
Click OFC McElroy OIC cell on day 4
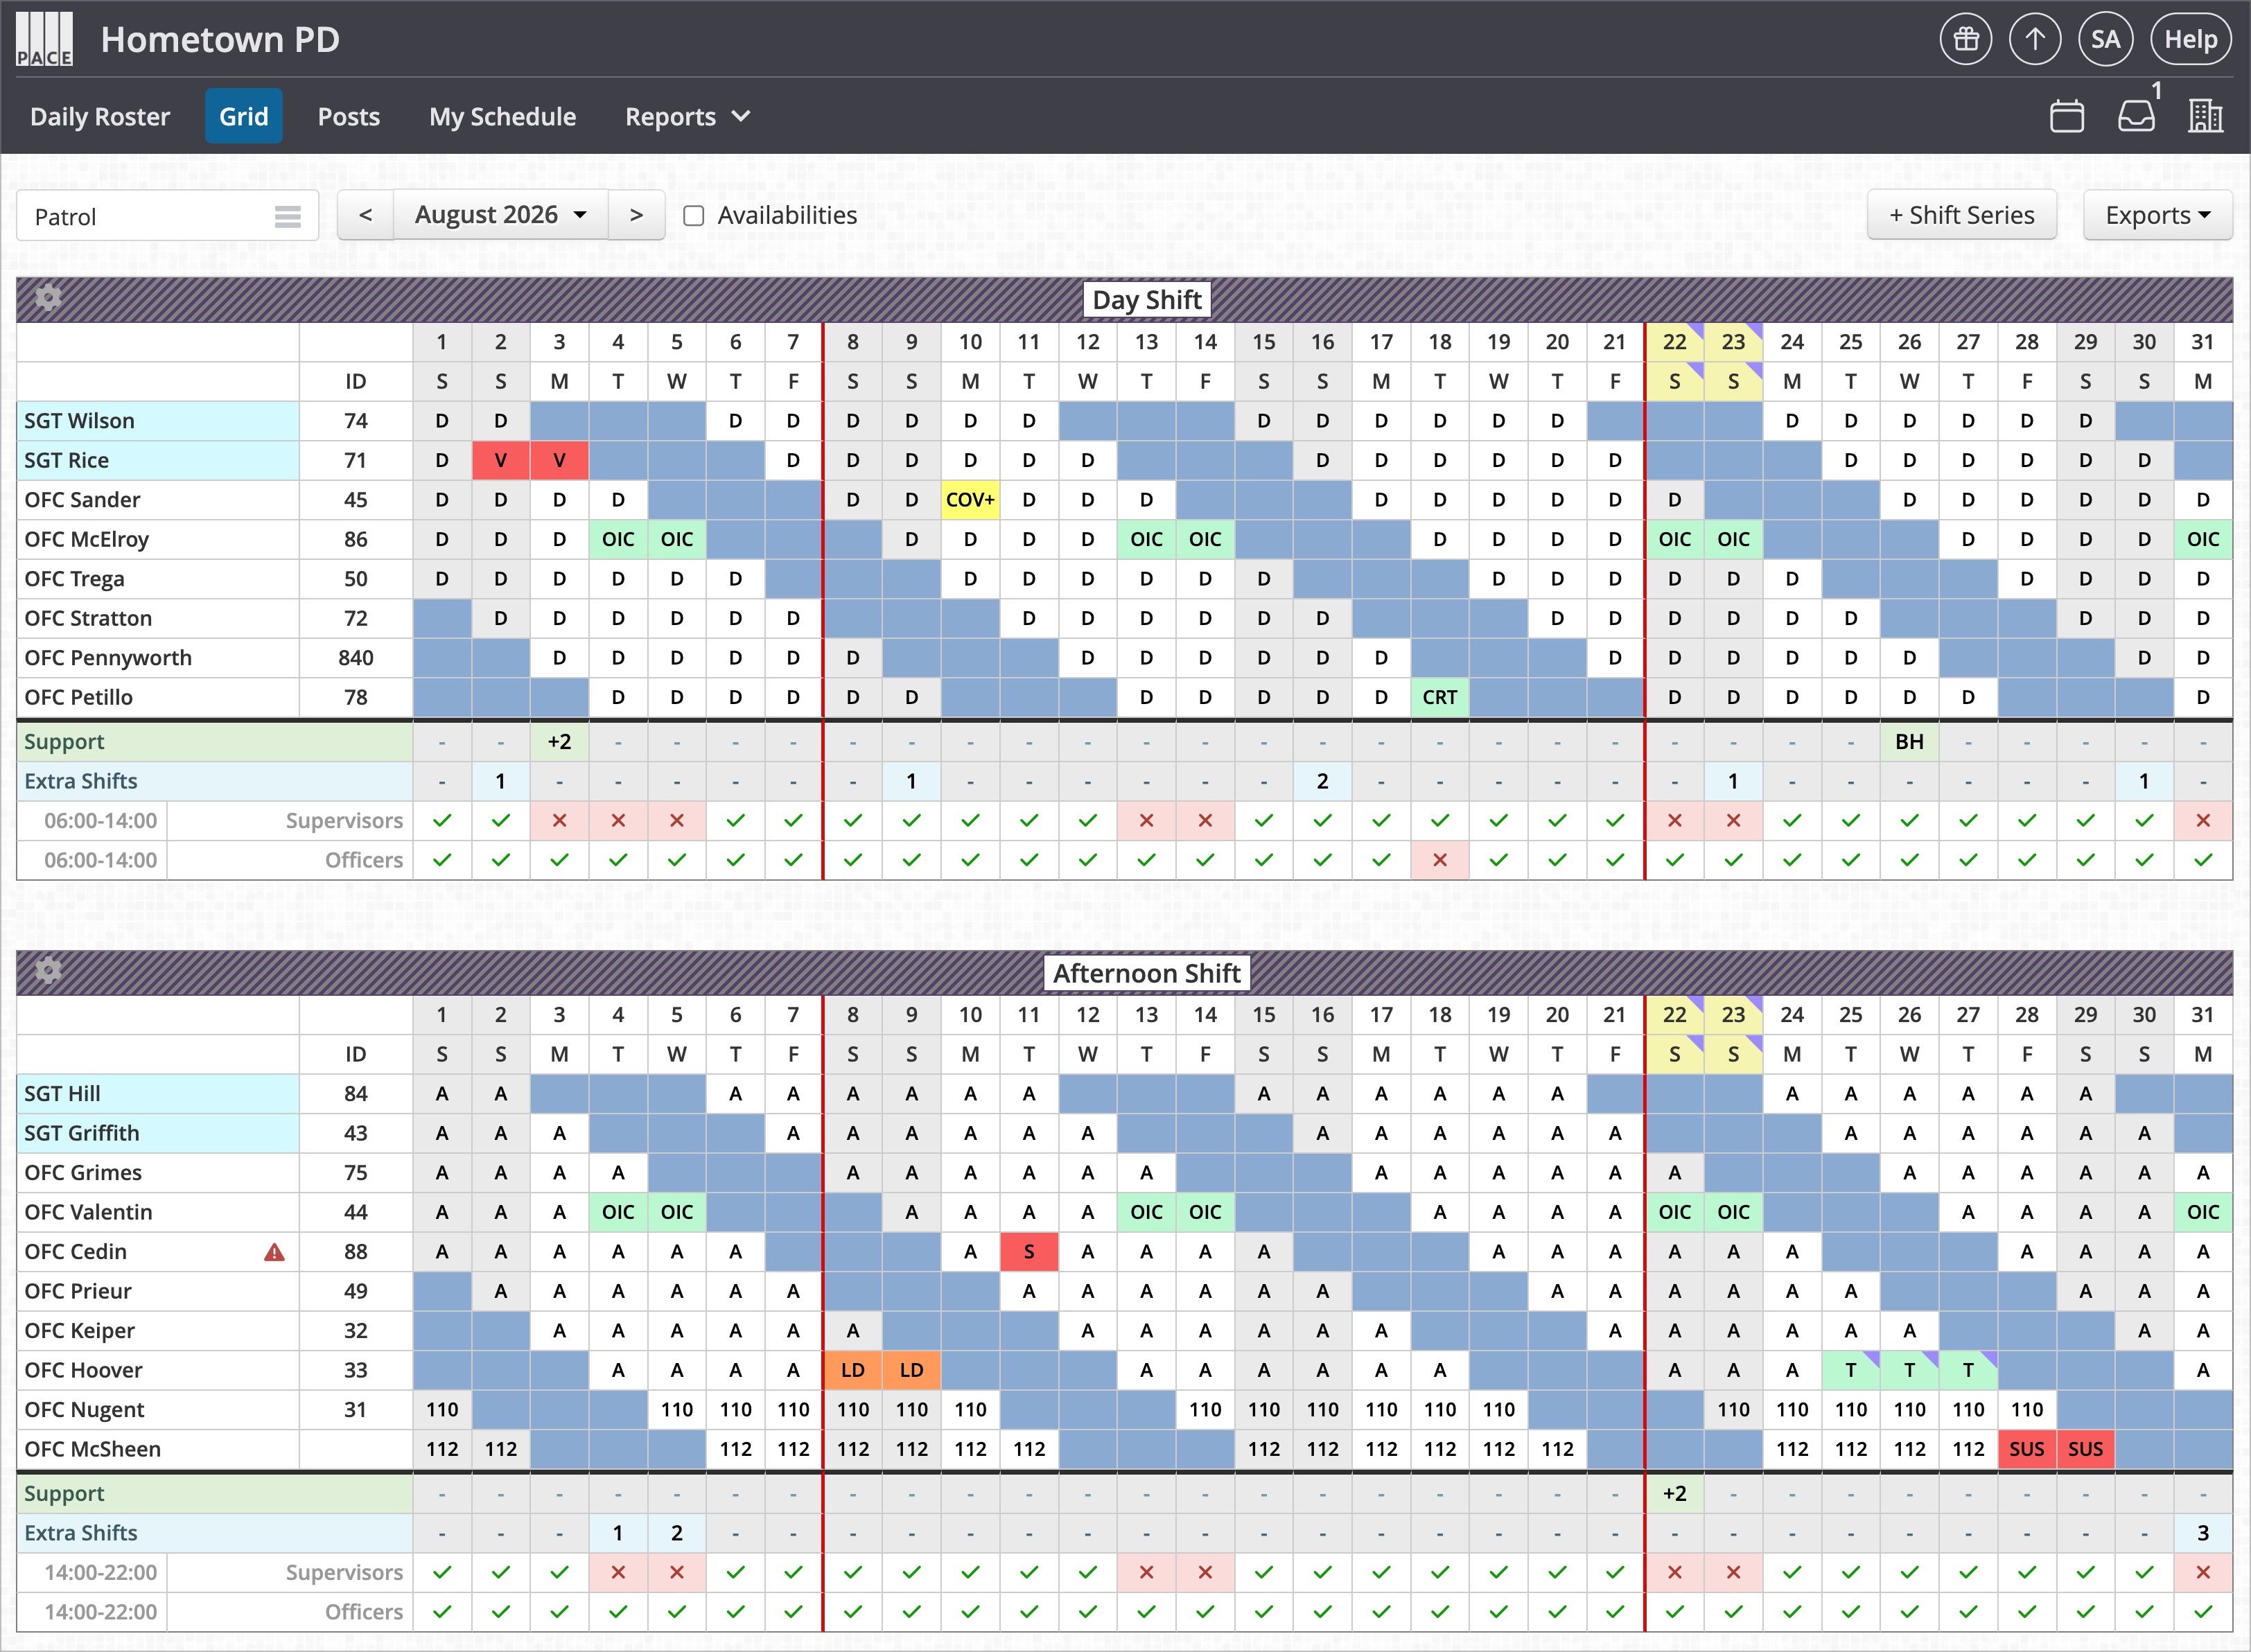618,539
